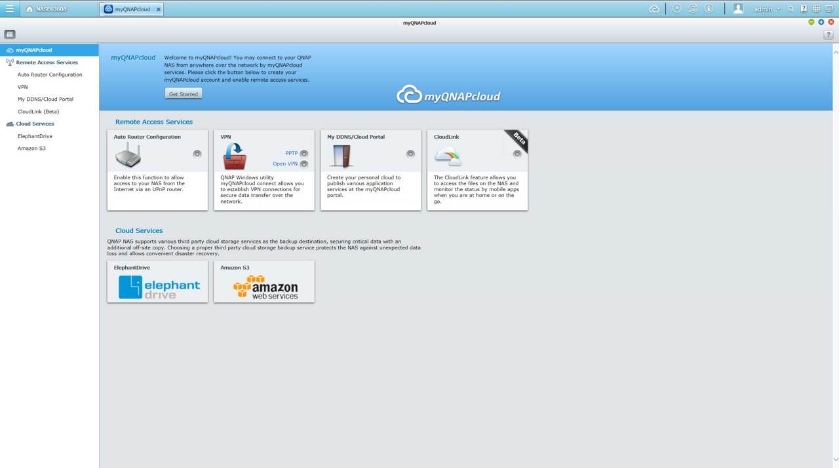This screenshot has width=839, height=468.
Task: Click the VPN firewall icon
Action: coord(234,156)
